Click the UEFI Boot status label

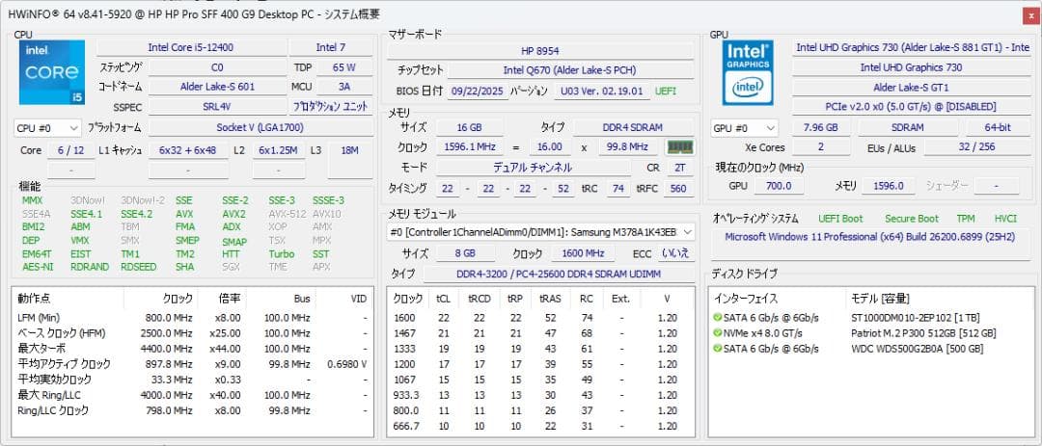tap(840, 219)
